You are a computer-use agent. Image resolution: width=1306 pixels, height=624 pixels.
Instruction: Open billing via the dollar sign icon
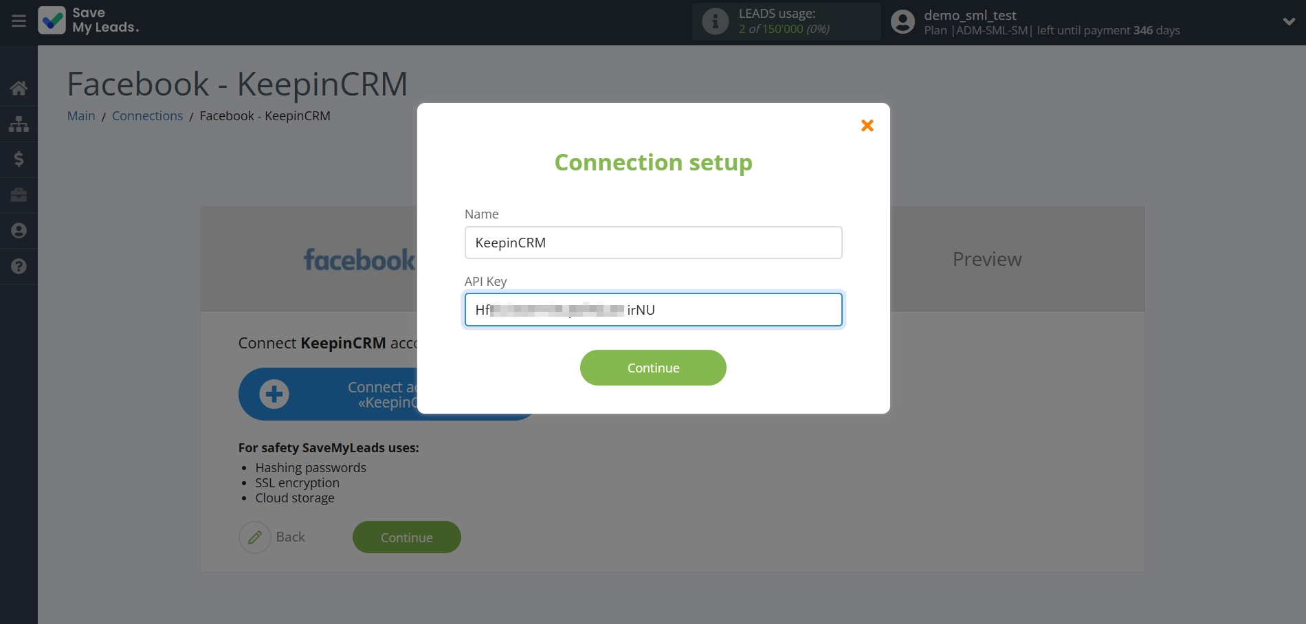(x=19, y=159)
